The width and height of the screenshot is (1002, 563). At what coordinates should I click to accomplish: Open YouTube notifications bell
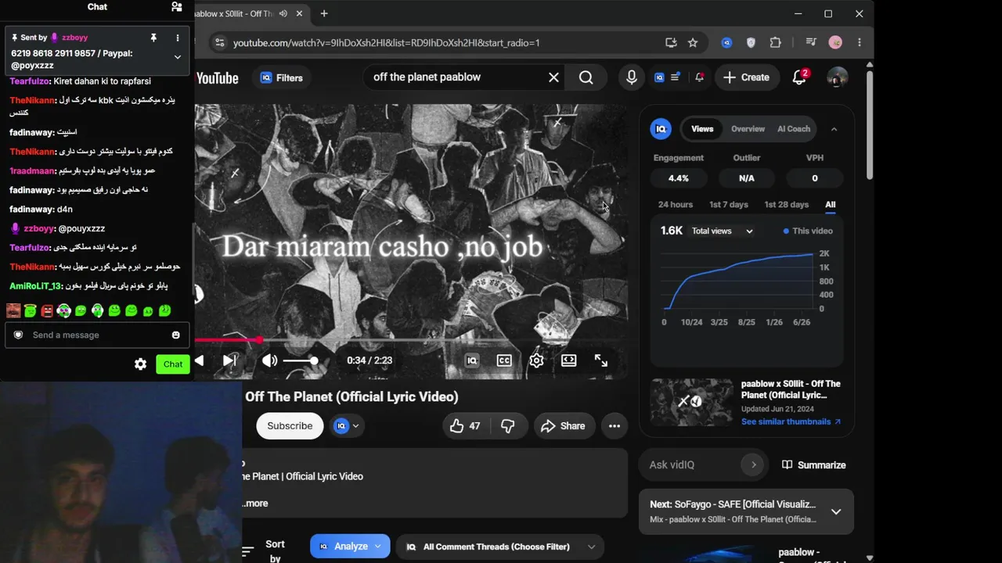point(799,77)
